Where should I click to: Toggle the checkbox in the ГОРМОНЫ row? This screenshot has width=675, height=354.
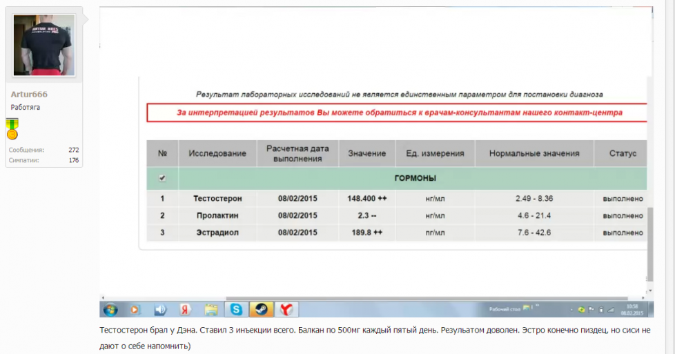[162, 178]
